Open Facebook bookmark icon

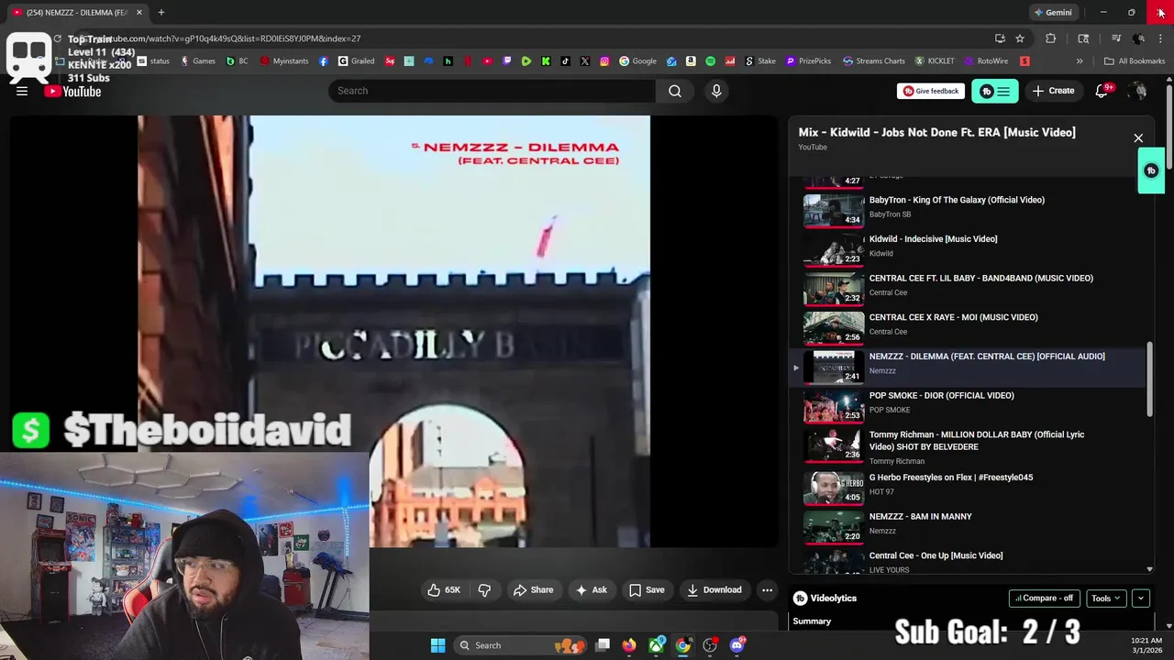coord(324,61)
